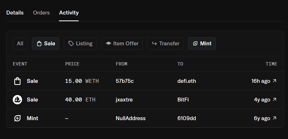Click the shopping bag icon in 15.00 WETH sale row
Image resolution: width=288 pixels, height=139 pixels.
coord(17,81)
